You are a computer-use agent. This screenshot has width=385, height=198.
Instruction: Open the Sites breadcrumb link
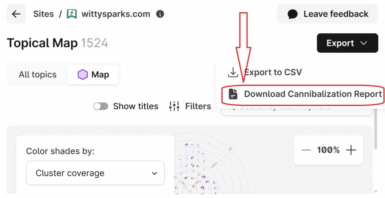pos(44,14)
